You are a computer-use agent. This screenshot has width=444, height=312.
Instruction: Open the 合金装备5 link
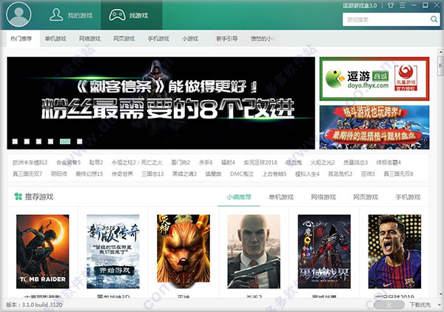[x=69, y=162]
